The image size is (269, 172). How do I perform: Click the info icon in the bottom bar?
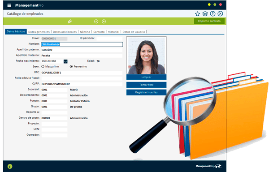point(10,166)
